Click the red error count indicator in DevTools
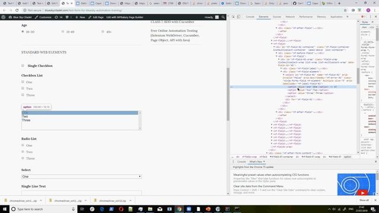The height and width of the screenshot is (213, 379). [363, 17]
